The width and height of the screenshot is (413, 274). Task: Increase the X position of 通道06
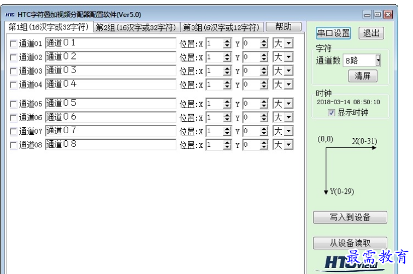point(227,115)
